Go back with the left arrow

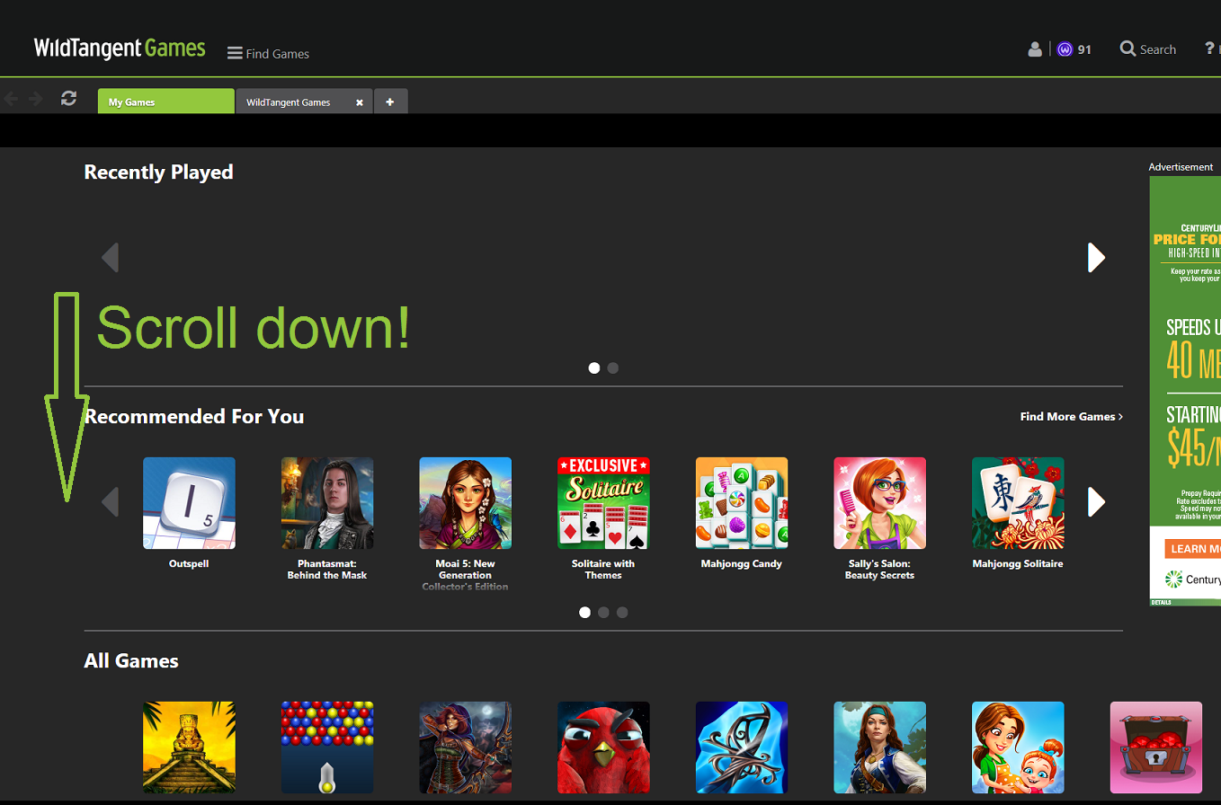click(x=12, y=98)
